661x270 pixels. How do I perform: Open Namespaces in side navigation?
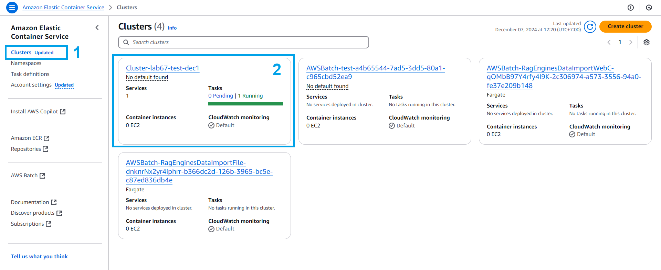pos(26,63)
